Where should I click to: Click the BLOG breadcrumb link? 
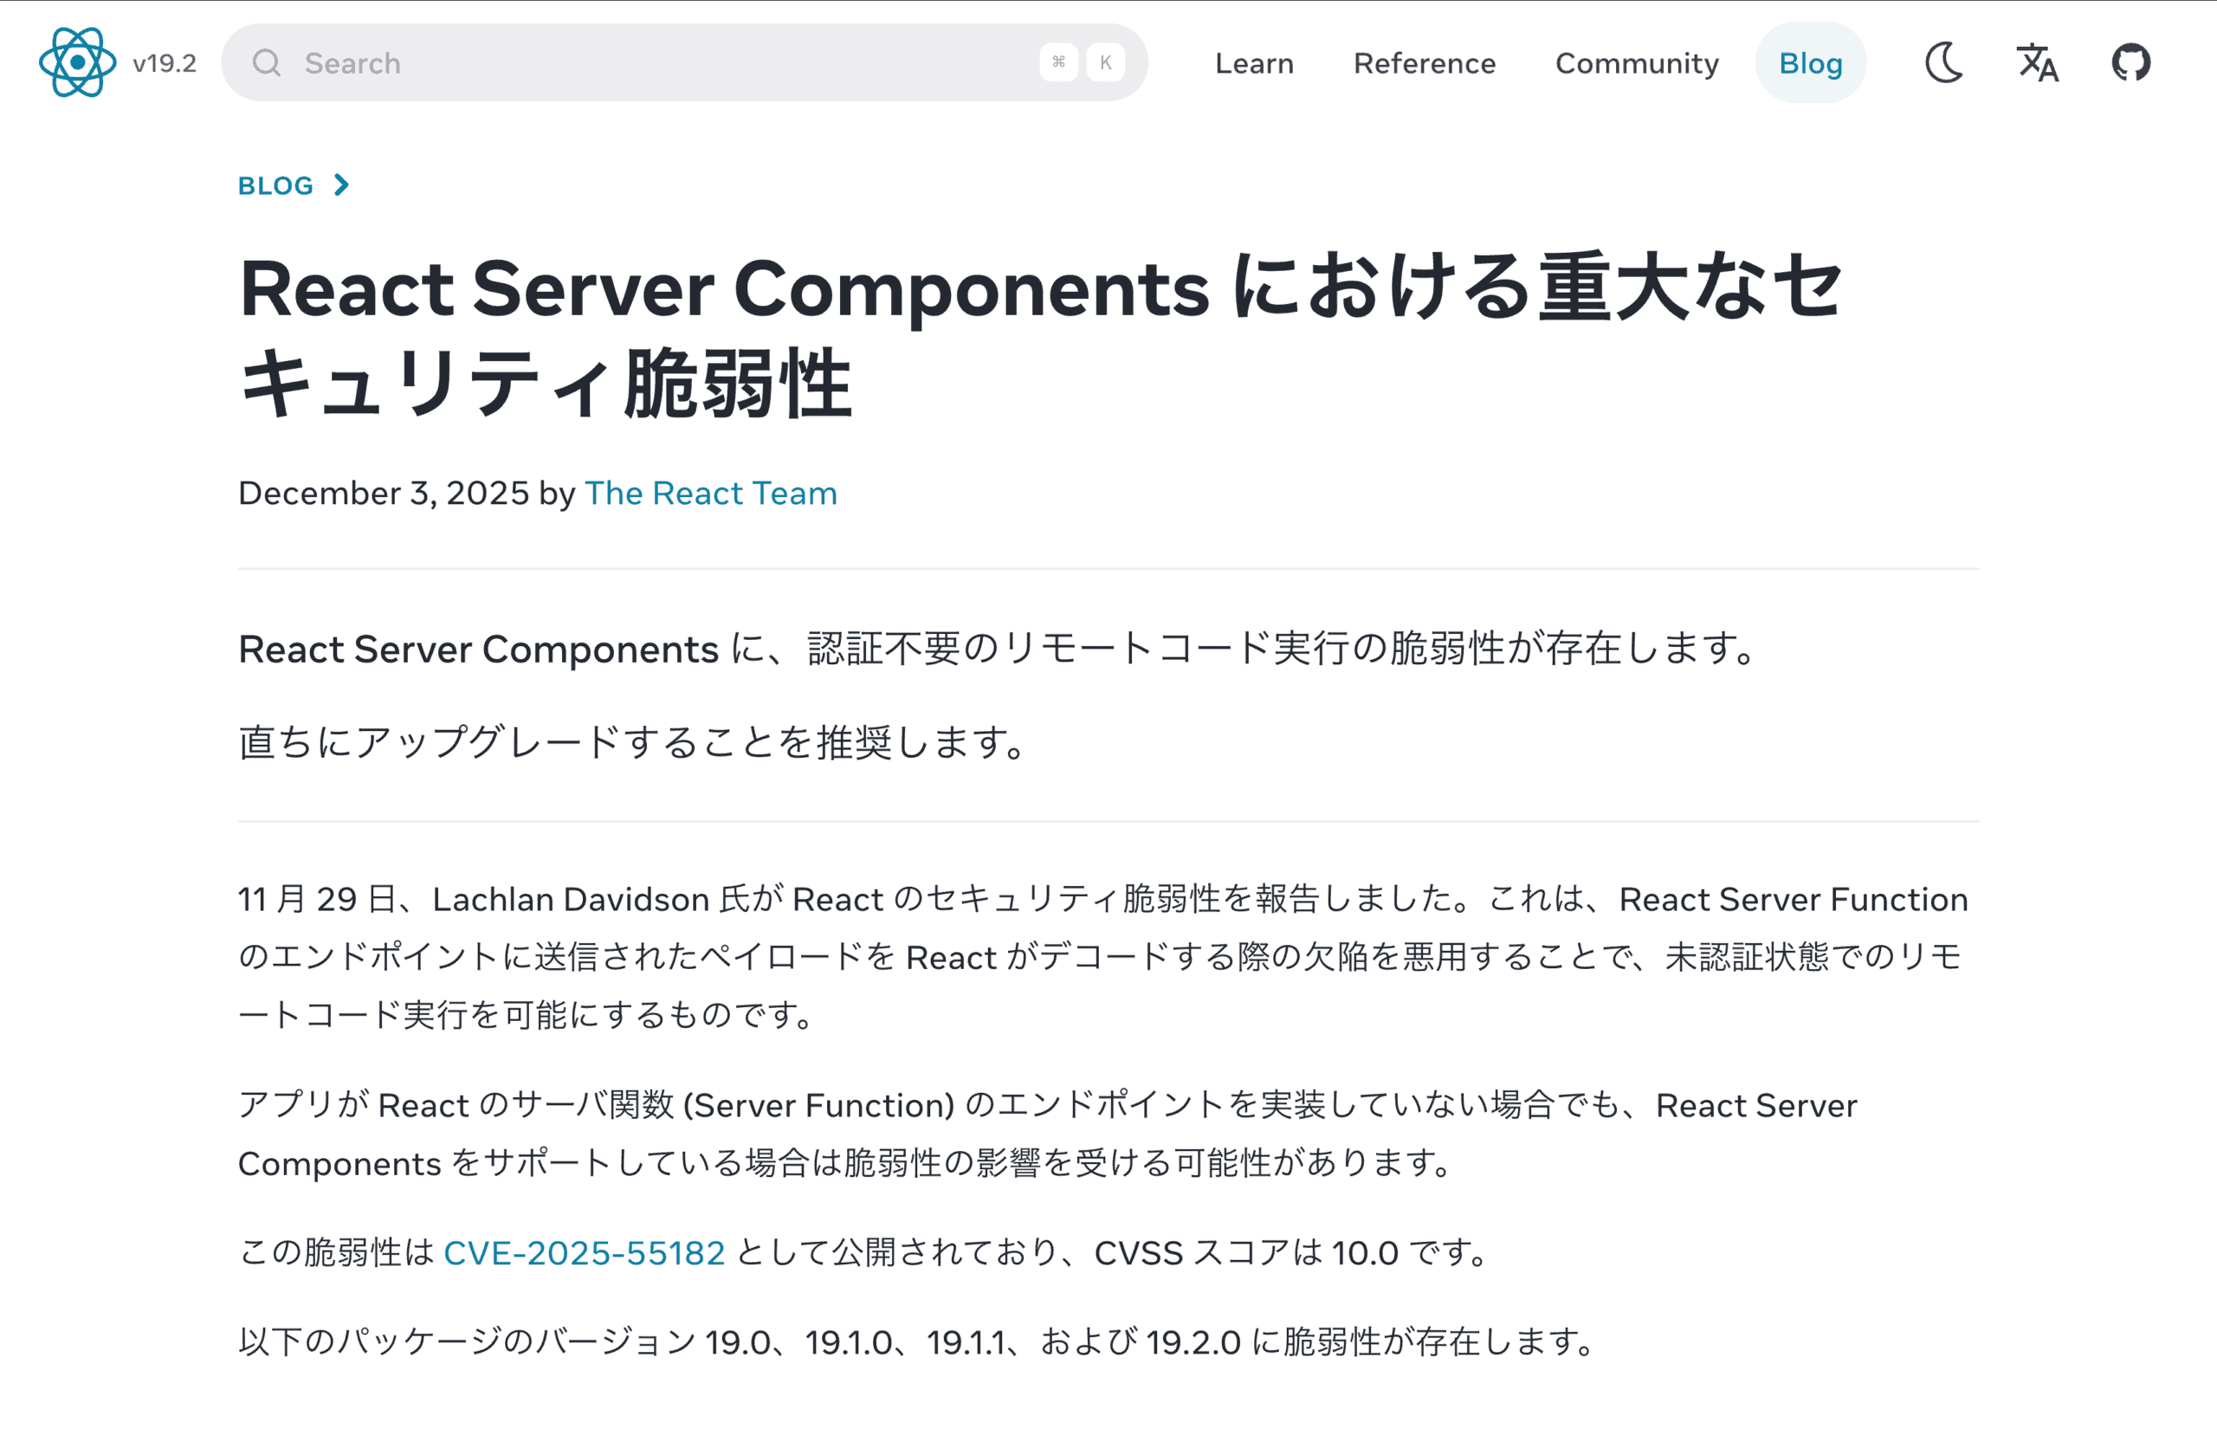tap(275, 184)
